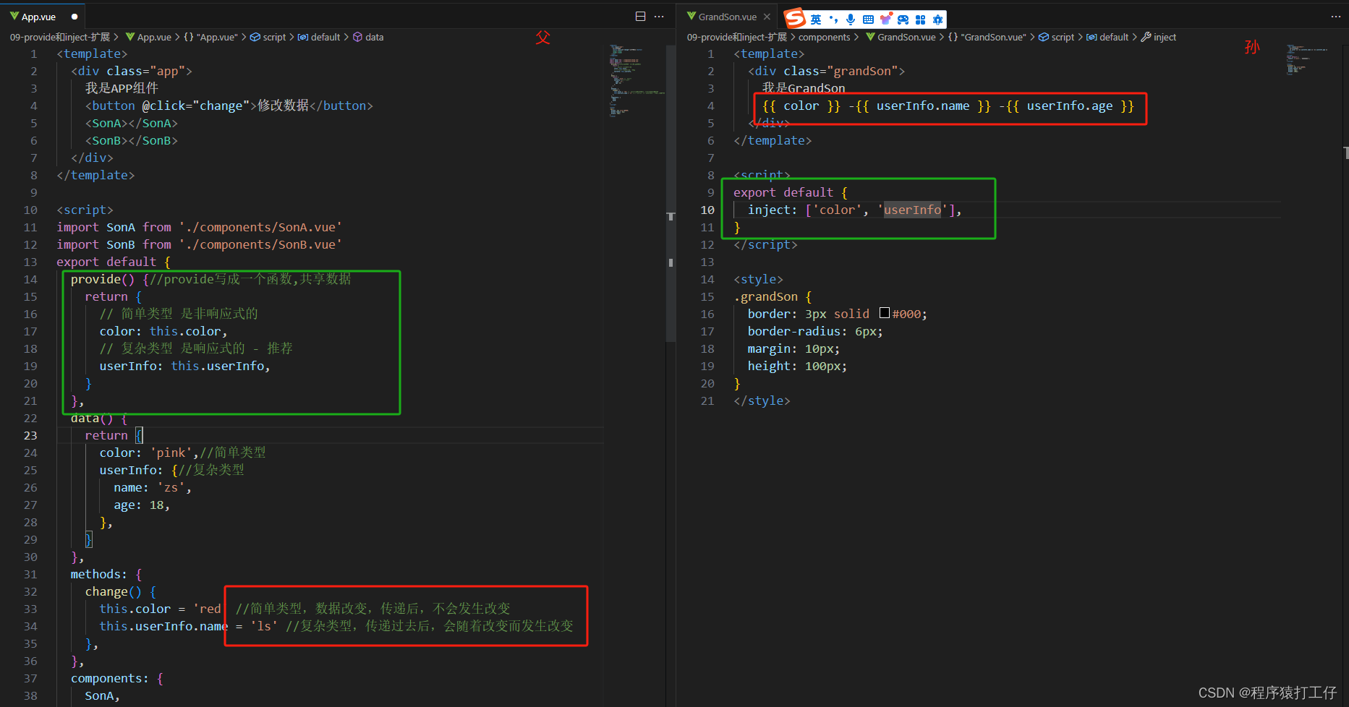Image resolution: width=1349 pixels, height=707 pixels.
Task: Toggle Sogou English/Chinese mode (英)
Action: point(816,20)
